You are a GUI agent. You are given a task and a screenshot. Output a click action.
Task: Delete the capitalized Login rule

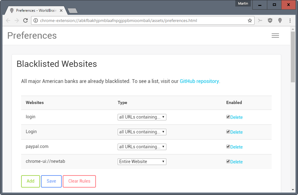[237, 132]
